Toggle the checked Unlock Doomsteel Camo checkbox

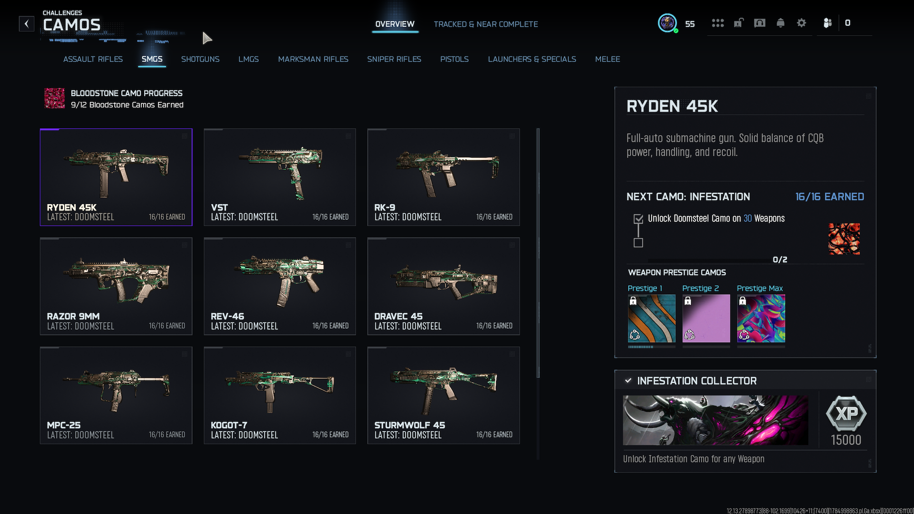click(638, 219)
